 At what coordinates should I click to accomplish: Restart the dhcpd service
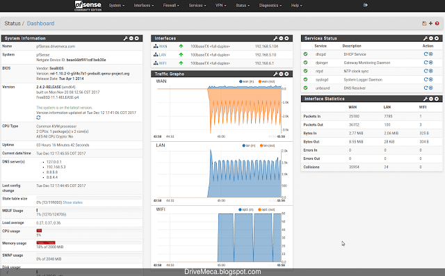pos(426,54)
